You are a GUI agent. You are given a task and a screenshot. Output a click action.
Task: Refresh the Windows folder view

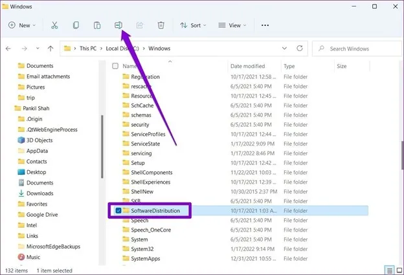(298, 49)
